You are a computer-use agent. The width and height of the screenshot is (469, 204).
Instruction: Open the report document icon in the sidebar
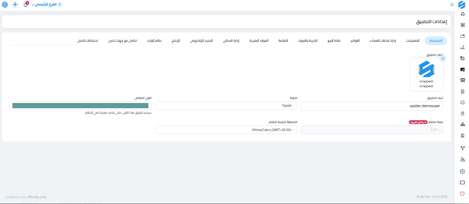click(x=462, y=136)
